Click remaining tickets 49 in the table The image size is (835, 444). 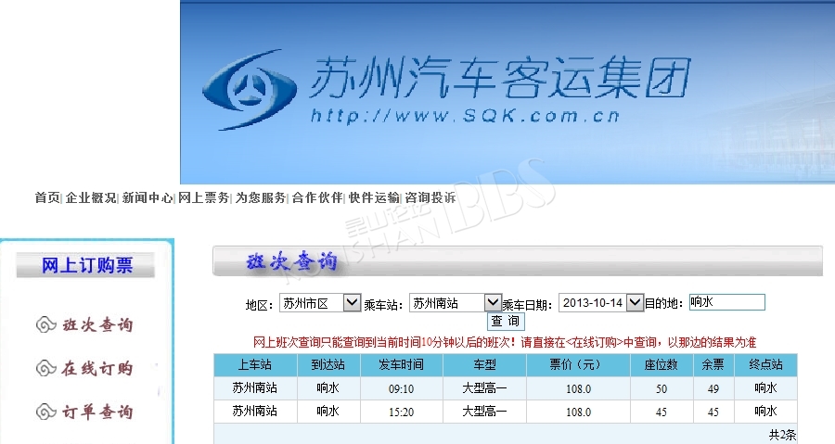[713, 388]
